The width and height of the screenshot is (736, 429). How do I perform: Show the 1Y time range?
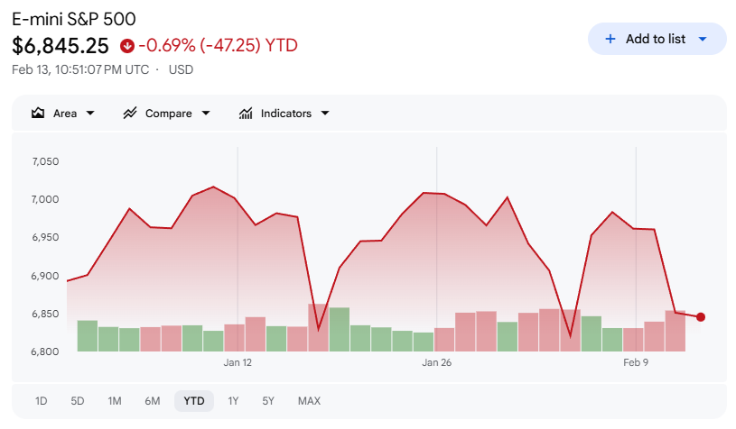233,401
